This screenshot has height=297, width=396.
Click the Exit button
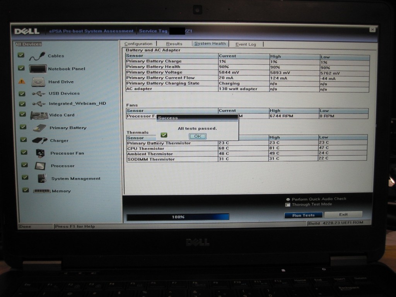point(343,214)
